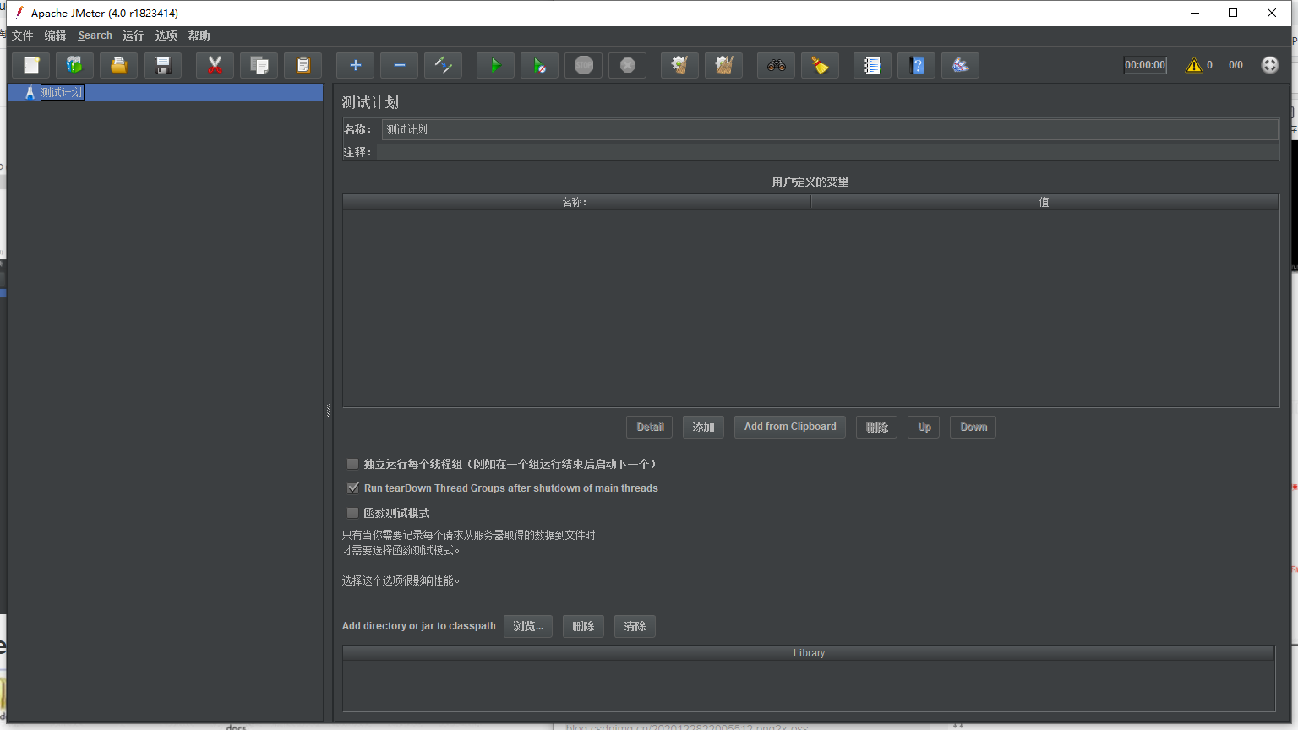Open the Help documentation icon
The width and height of the screenshot is (1298, 730).
916,65
